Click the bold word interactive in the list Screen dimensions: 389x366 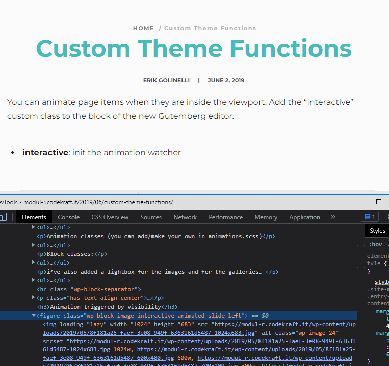(45, 152)
